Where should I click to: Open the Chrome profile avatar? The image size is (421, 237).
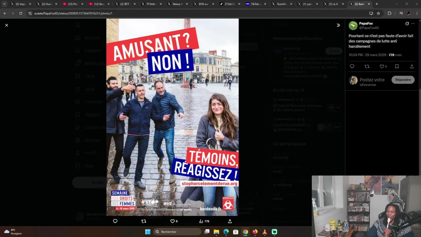(409, 13)
